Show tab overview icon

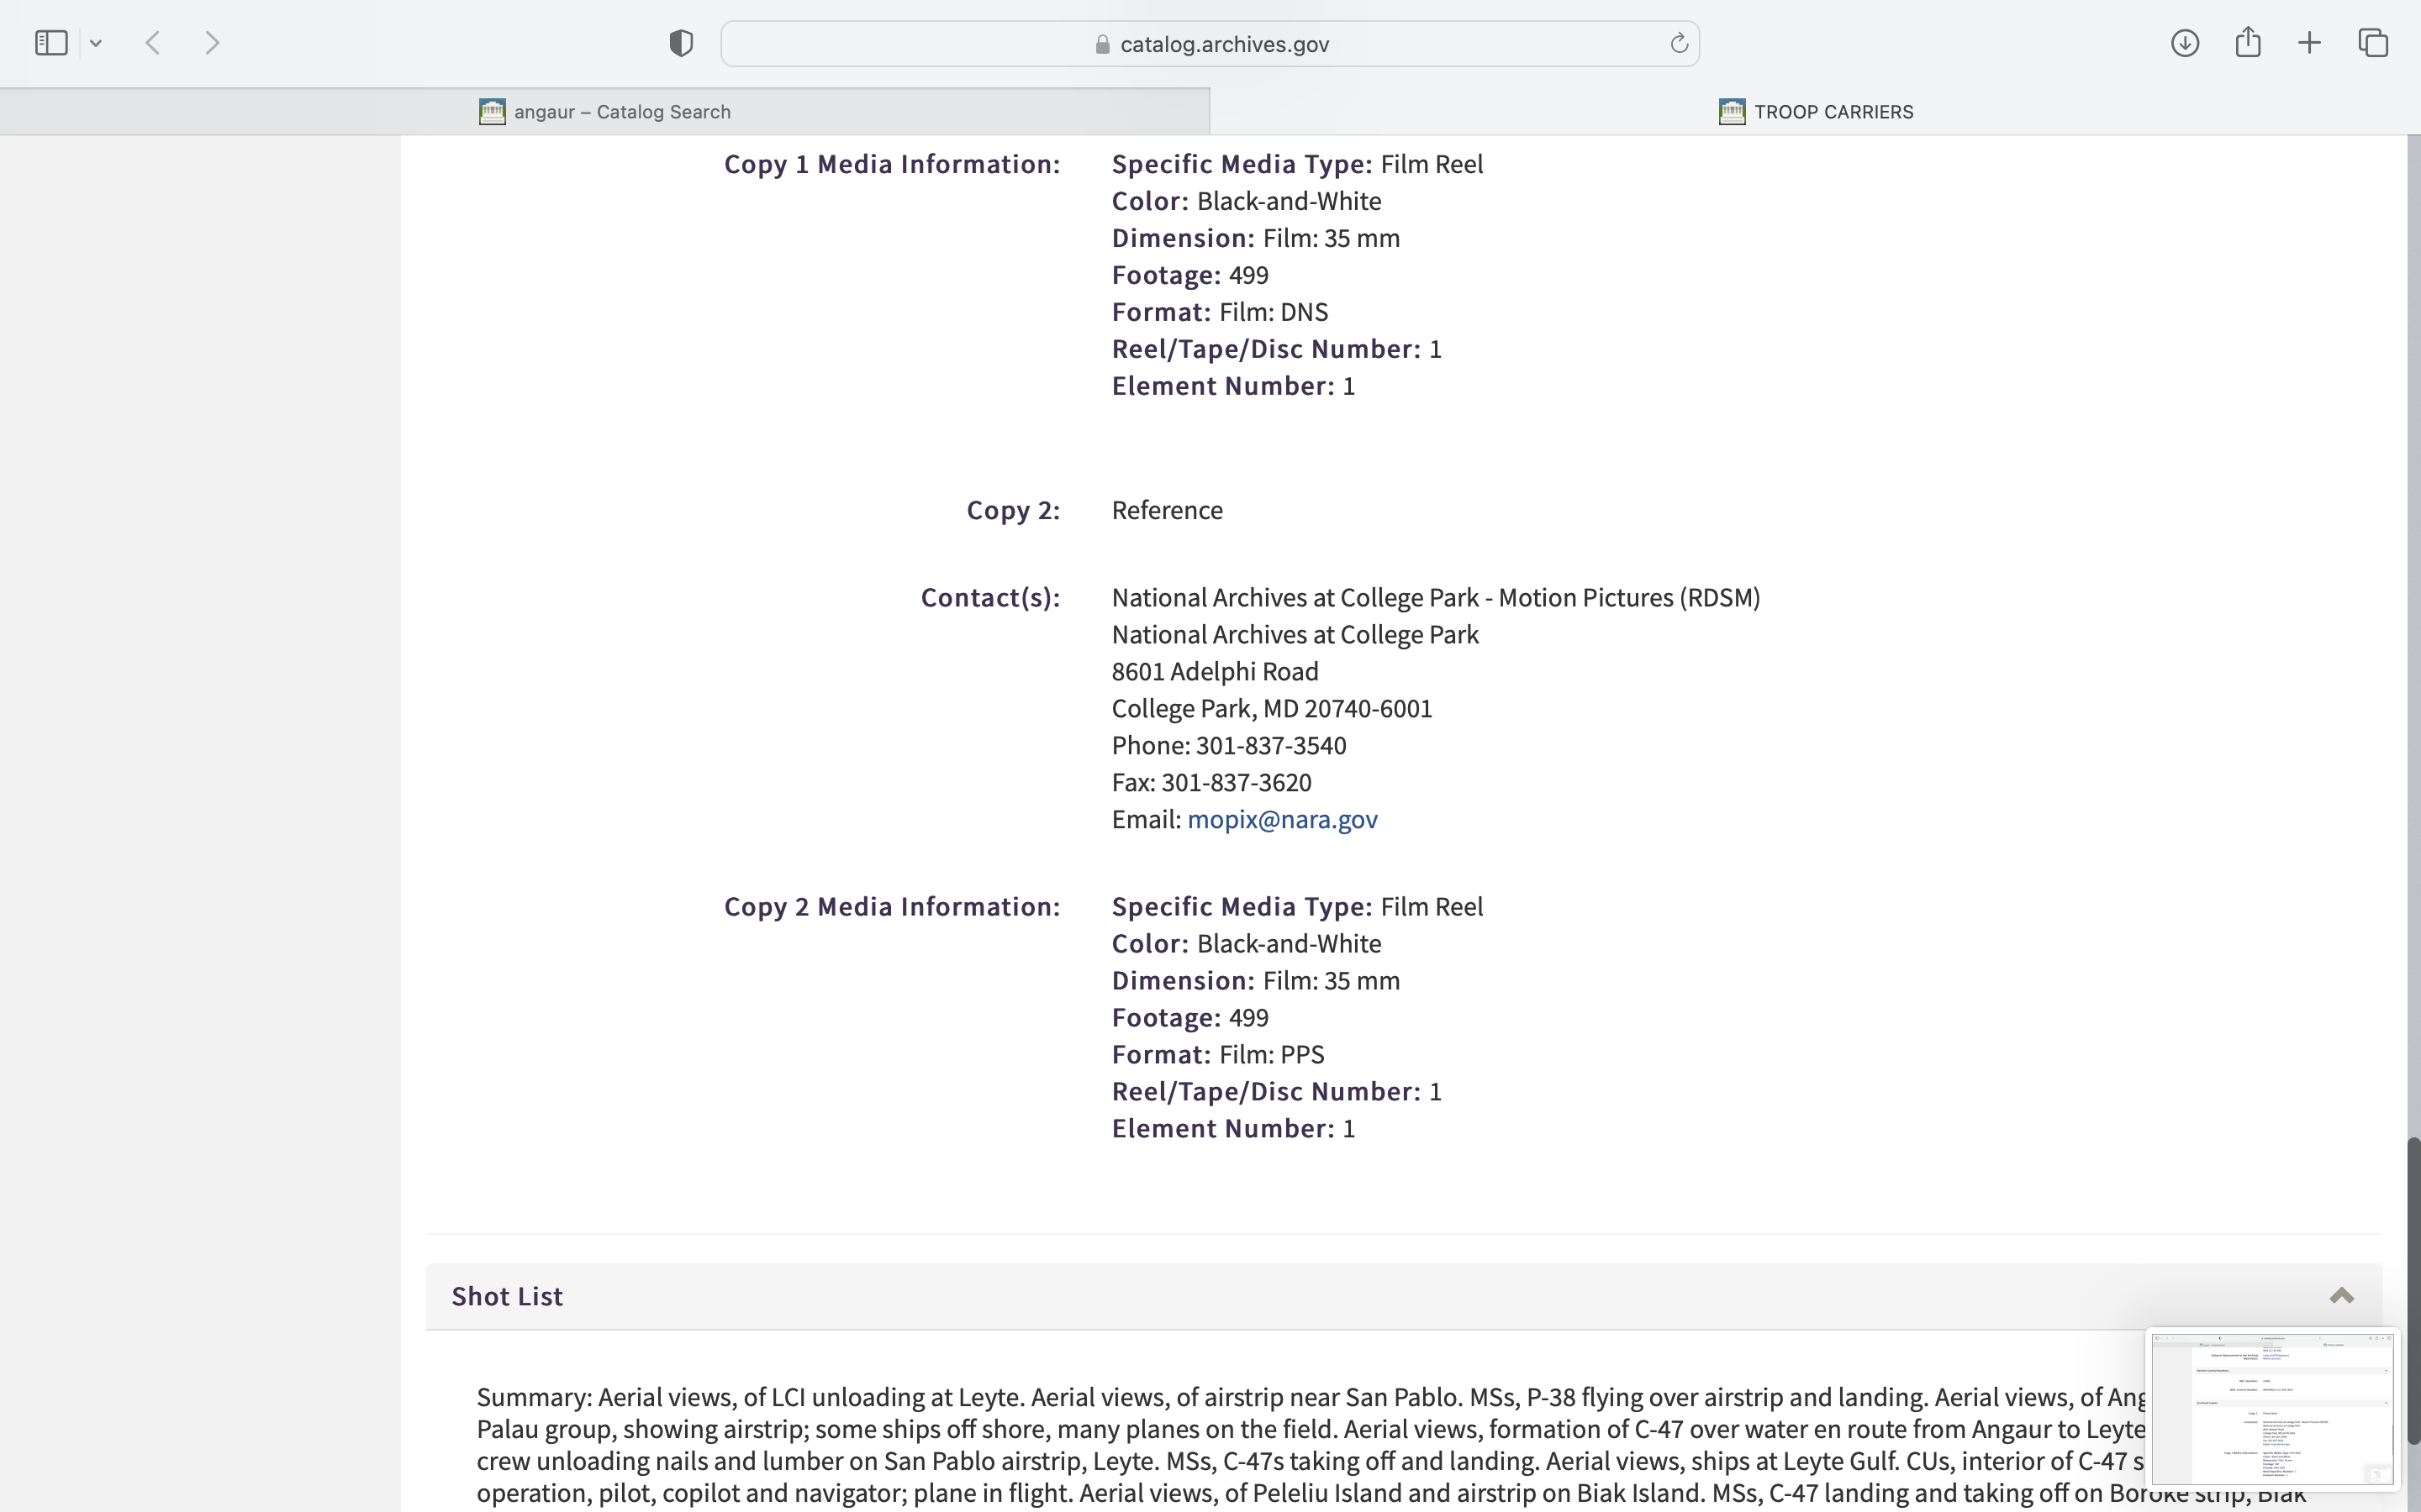(2373, 43)
